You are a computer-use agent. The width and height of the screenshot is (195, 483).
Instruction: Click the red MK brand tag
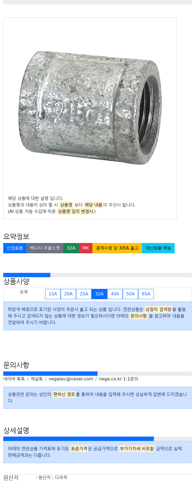86,248
